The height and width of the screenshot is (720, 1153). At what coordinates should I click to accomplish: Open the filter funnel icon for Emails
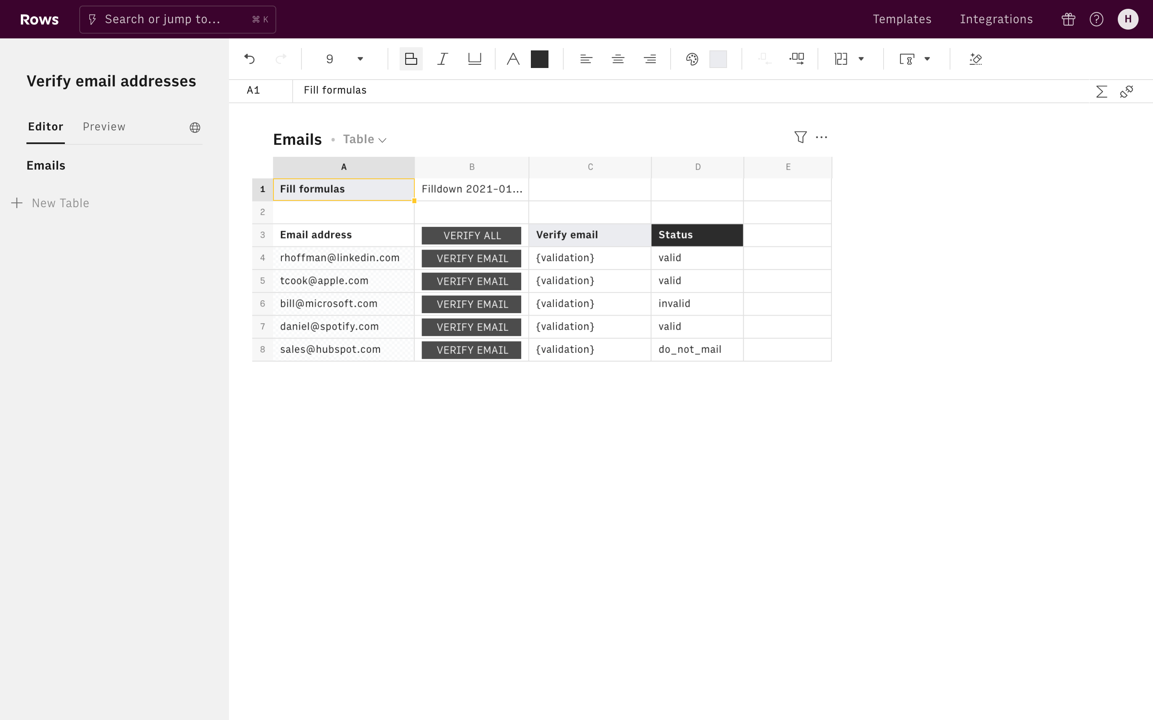pyautogui.click(x=800, y=137)
